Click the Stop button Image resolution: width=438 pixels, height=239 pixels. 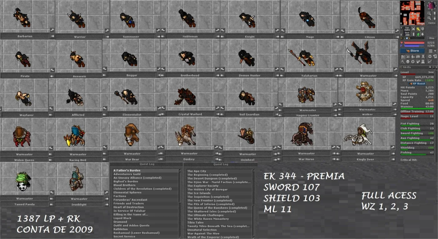point(432,38)
